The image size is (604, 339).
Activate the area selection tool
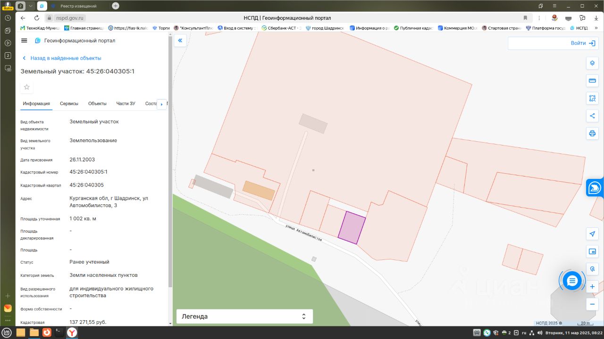(x=592, y=98)
